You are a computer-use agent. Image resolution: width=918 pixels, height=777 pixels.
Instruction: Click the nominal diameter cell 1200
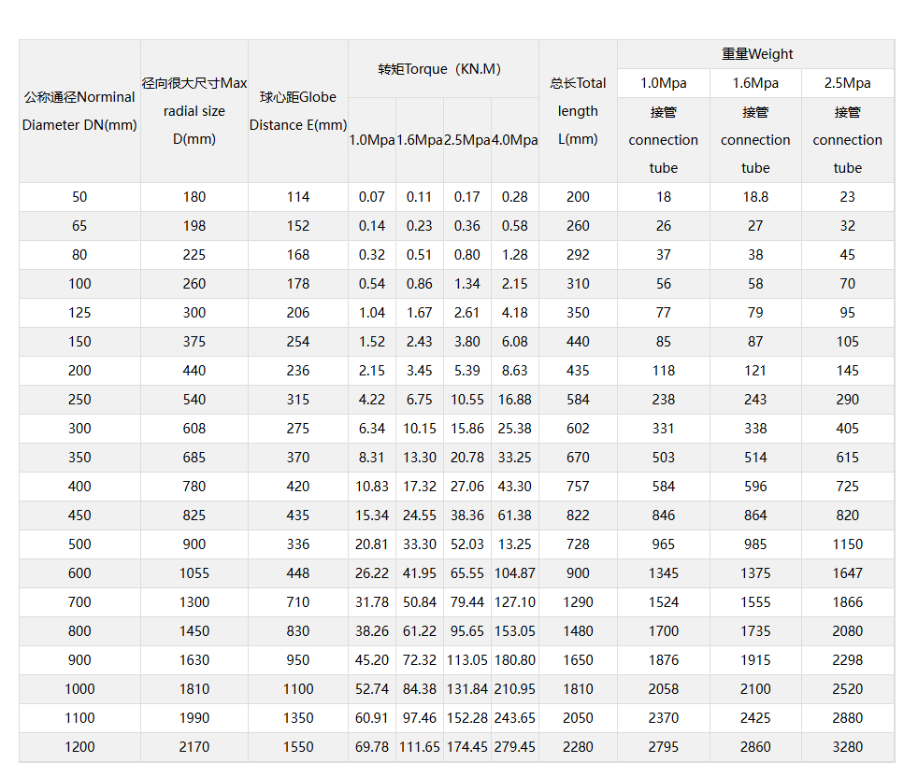point(79,746)
